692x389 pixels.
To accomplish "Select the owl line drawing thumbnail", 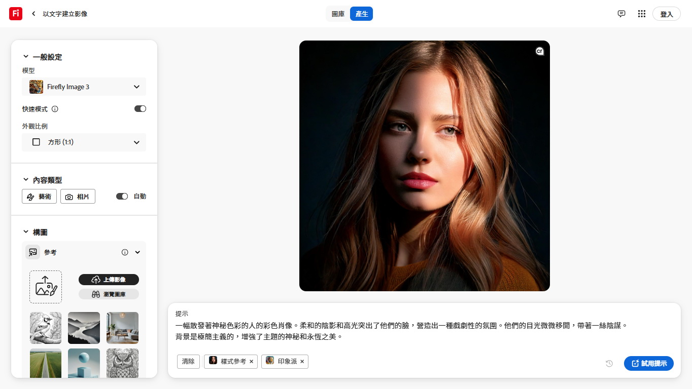I will [122, 363].
